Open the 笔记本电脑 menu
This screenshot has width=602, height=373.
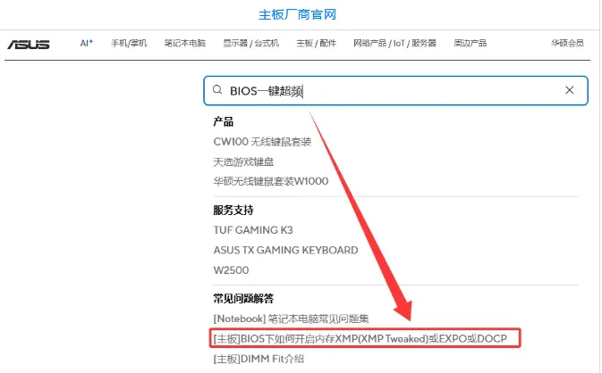coord(185,43)
